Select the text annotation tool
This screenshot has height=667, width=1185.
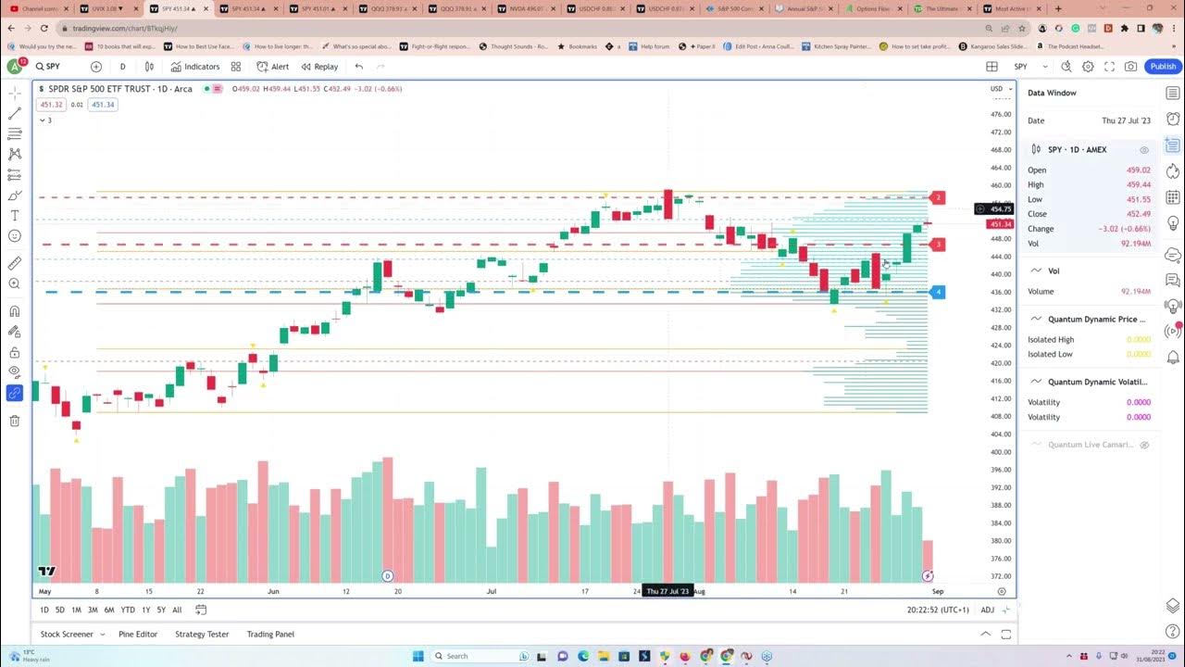click(x=15, y=215)
